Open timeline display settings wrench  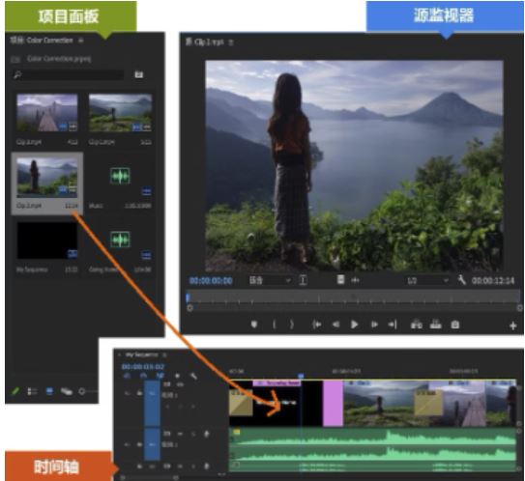[194, 377]
